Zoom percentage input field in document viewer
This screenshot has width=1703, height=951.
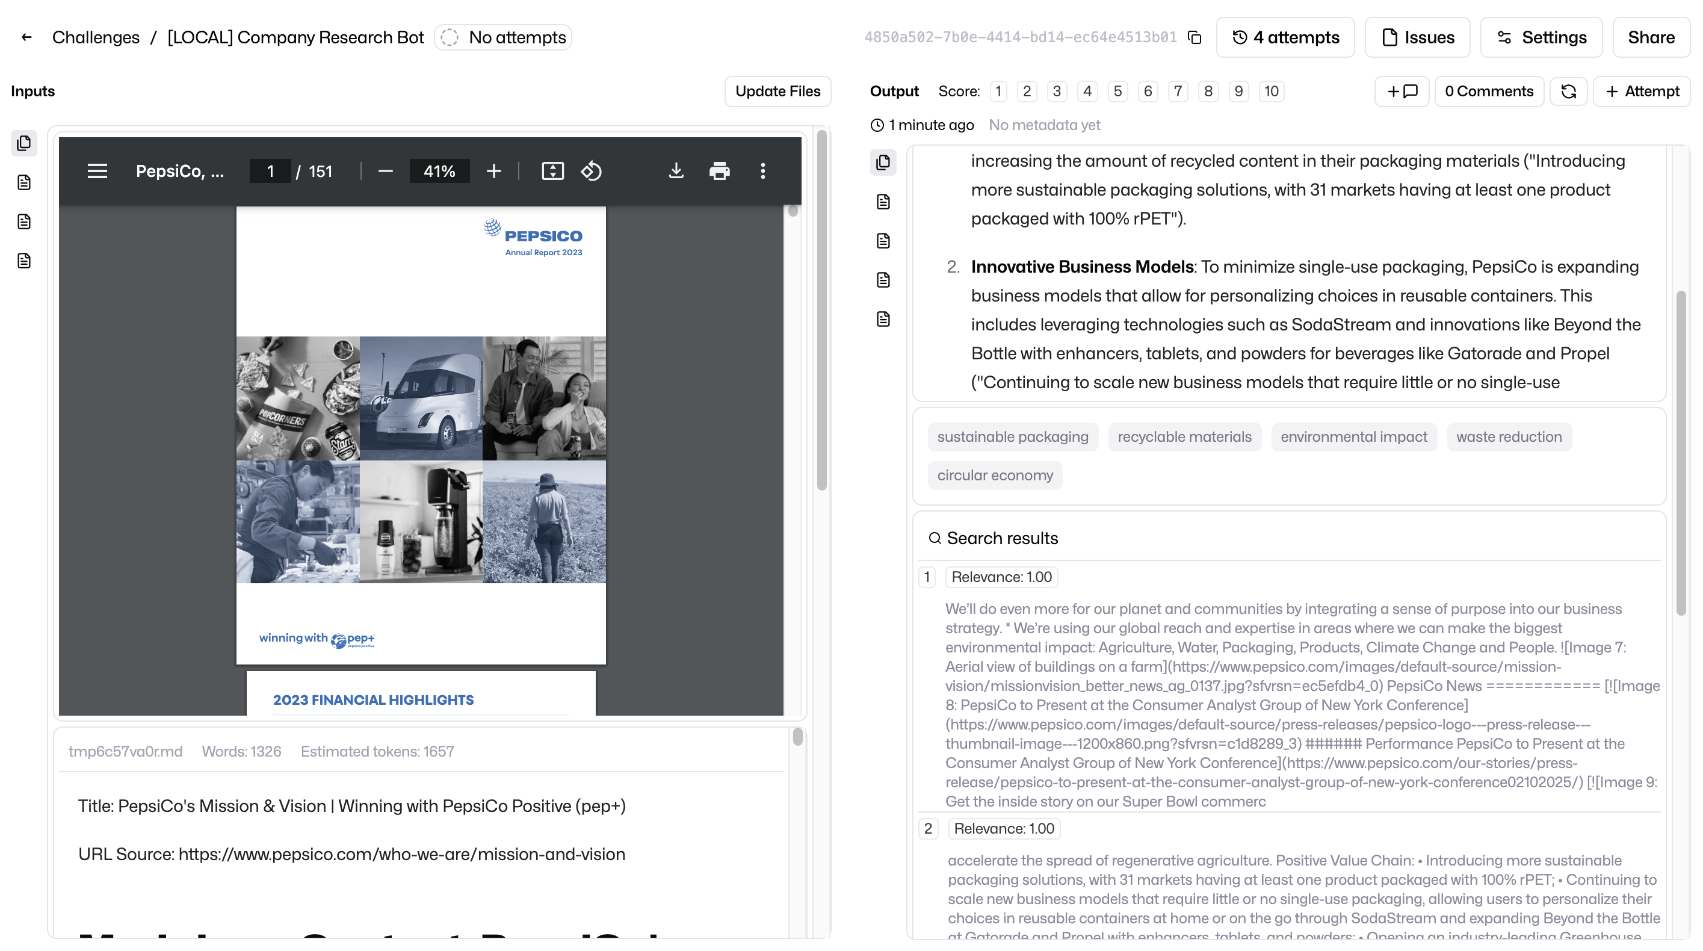tap(439, 171)
